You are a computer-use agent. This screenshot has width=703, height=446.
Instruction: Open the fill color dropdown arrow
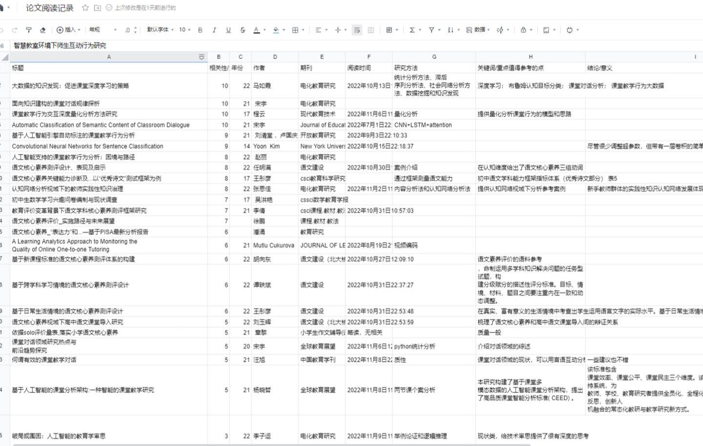click(x=284, y=30)
